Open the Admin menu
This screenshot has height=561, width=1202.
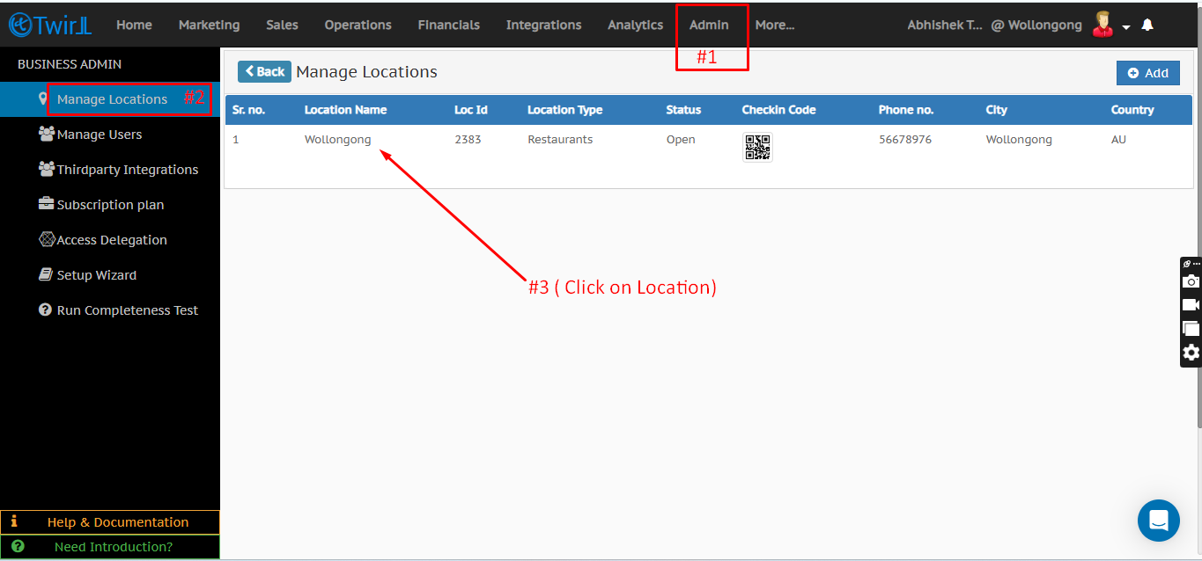point(709,25)
